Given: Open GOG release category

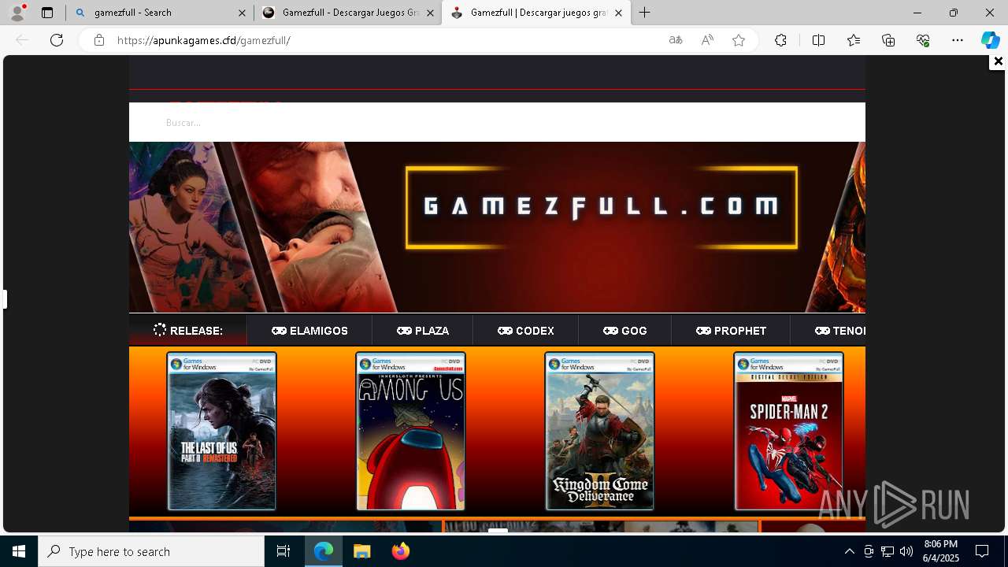Looking at the screenshot, I should pos(625,330).
